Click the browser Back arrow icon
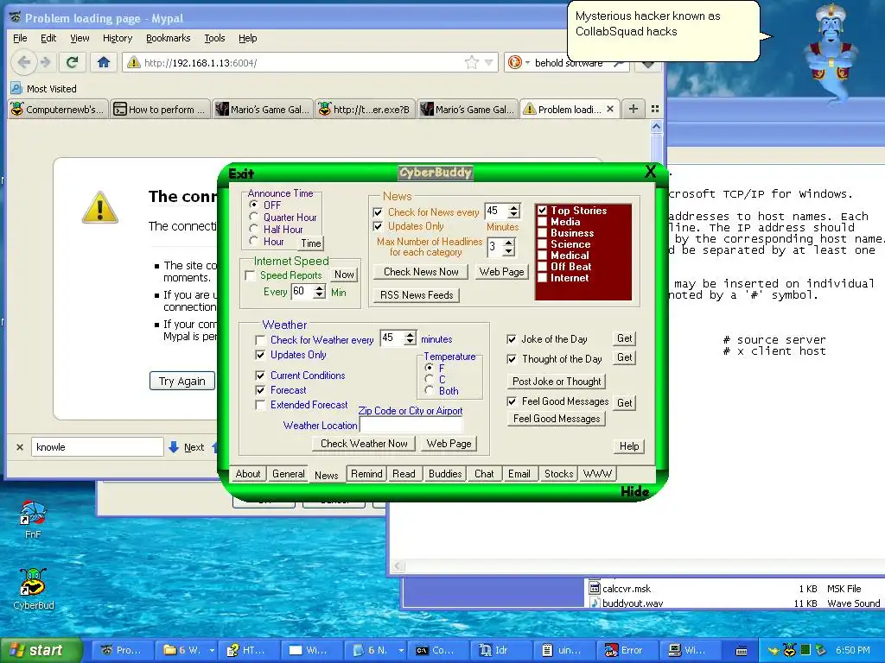885x663 pixels. [23, 62]
